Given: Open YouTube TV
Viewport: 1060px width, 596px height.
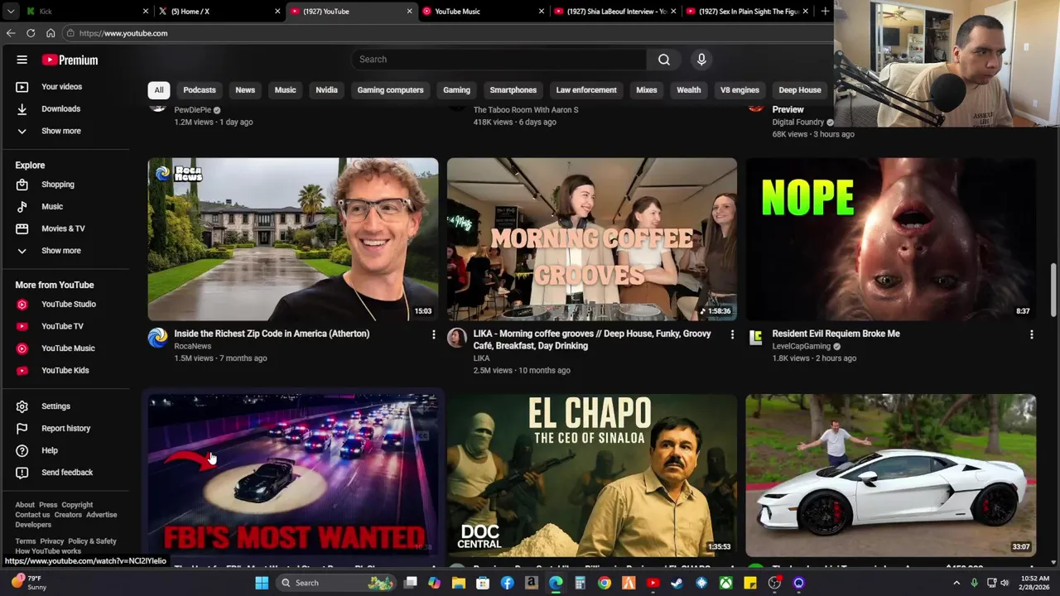Looking at the screenshot, I should [x=62, y=326].
